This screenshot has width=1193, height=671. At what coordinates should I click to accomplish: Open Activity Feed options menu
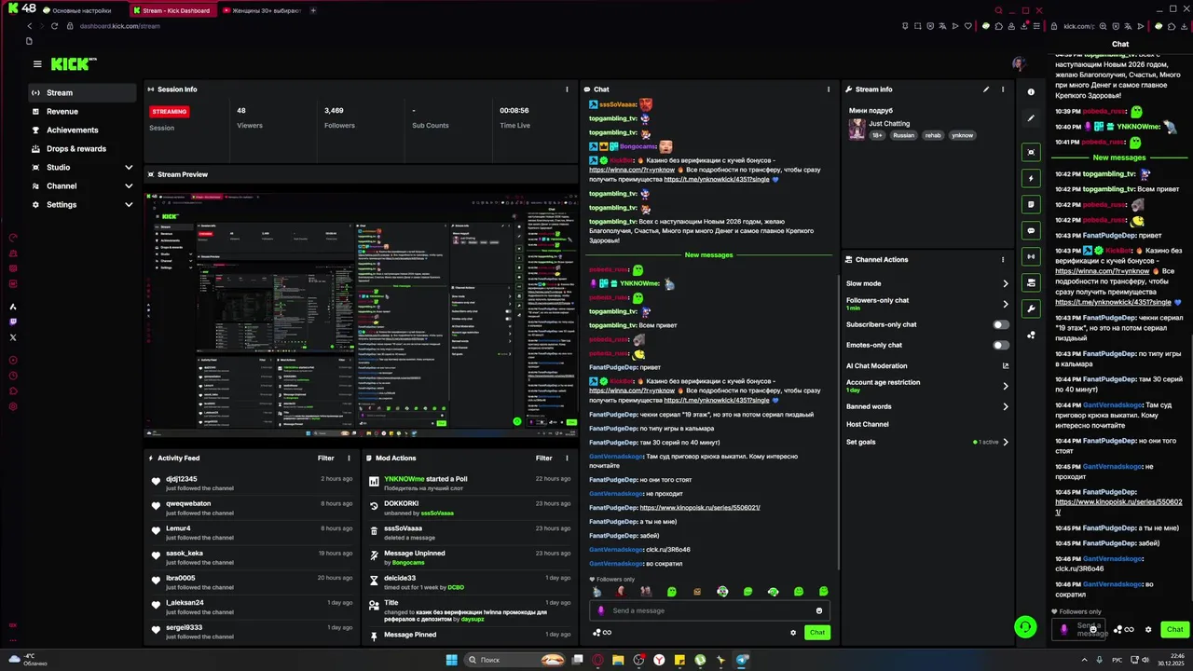point(350,459)
